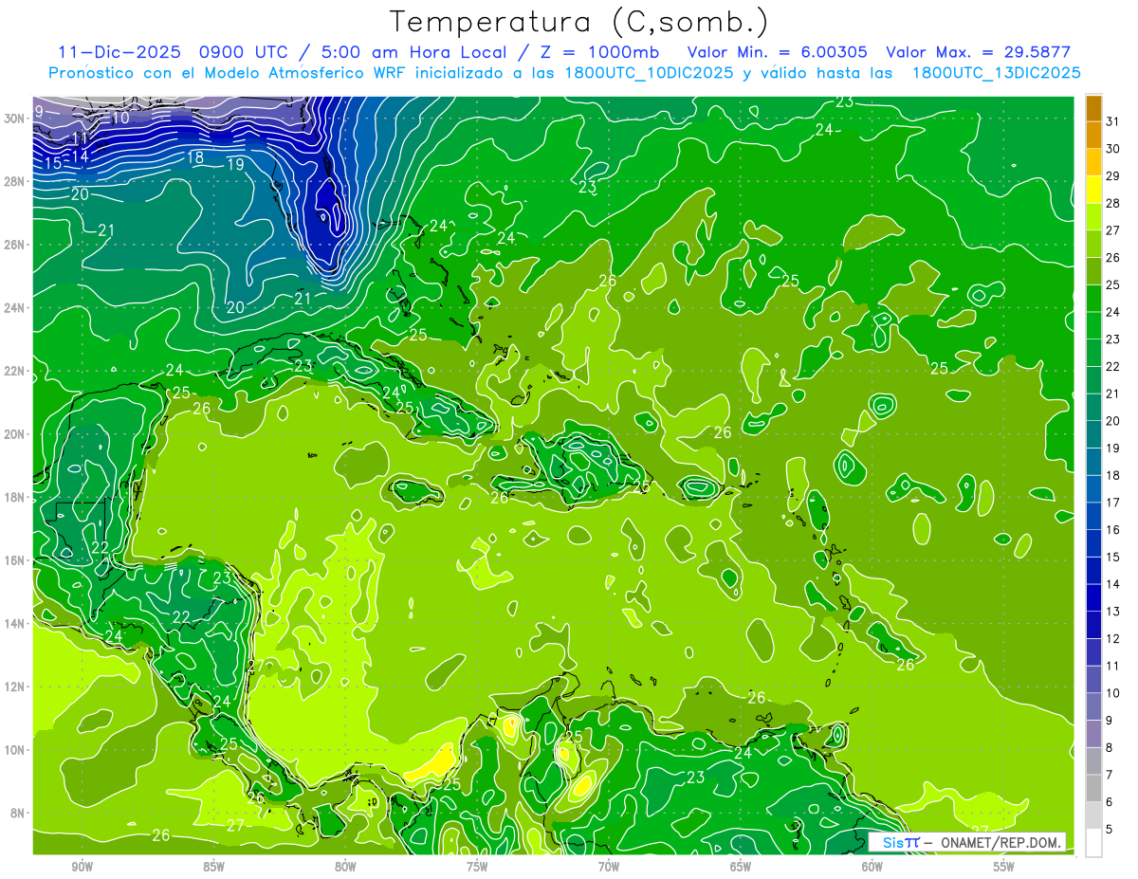The height and width of the screenshot is (879, 1138).
Task: Click the '18' contour label on the map
Action: pos(195,157)
